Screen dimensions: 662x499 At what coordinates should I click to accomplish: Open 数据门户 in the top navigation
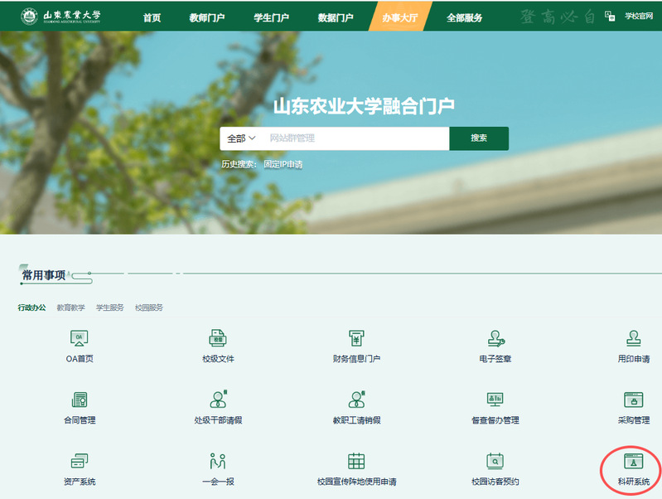(336, 17)
